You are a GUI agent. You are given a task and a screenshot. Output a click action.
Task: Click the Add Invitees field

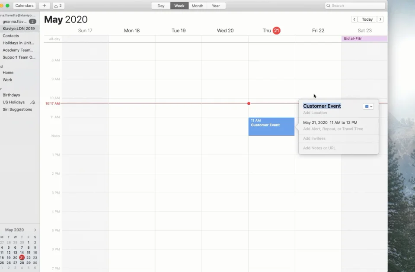[x=314, y=138]
